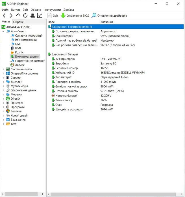Click the Операційна система Windows icon
185x197 pixels.
tap(8, 73)
